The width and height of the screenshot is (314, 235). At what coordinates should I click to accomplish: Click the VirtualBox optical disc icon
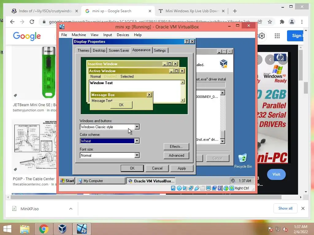coord(179,188)
